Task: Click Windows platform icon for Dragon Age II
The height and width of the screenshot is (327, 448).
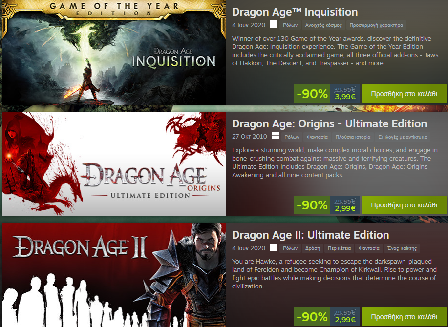Action: pyautogui.click(x=274, y=247)
